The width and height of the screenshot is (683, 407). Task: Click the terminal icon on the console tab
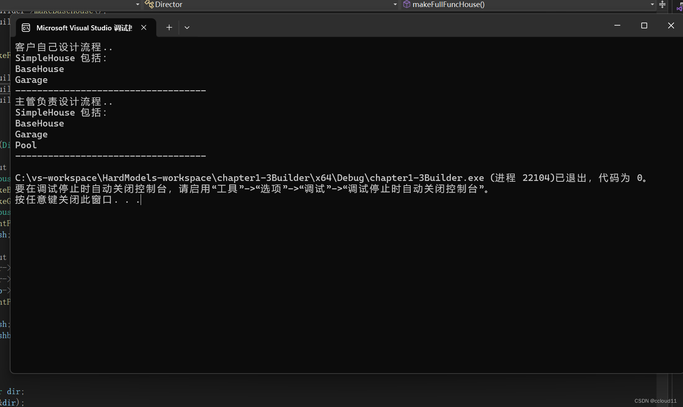tap(26, 28)
